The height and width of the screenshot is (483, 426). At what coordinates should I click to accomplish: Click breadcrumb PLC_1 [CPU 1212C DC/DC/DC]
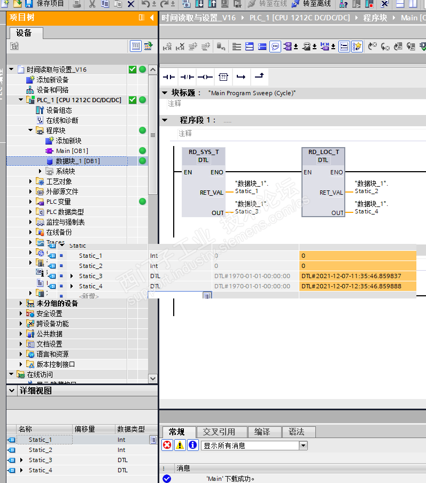(x=299, y=18)
